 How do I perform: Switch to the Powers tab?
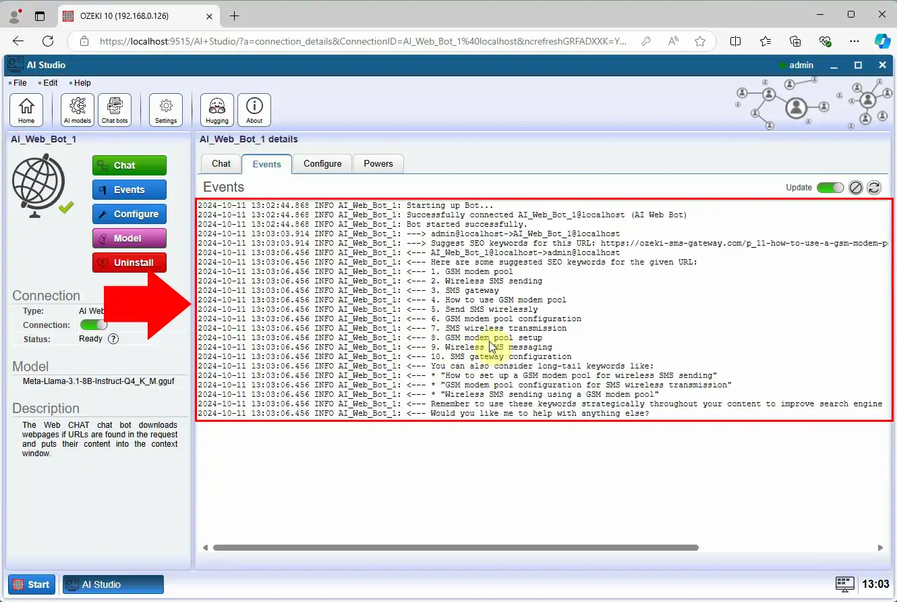coord(378,163)
